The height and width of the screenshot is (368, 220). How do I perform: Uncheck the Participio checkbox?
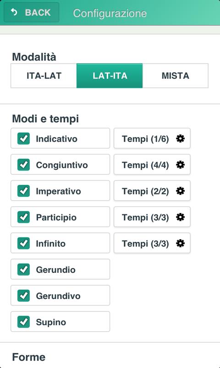pos(24,217)
